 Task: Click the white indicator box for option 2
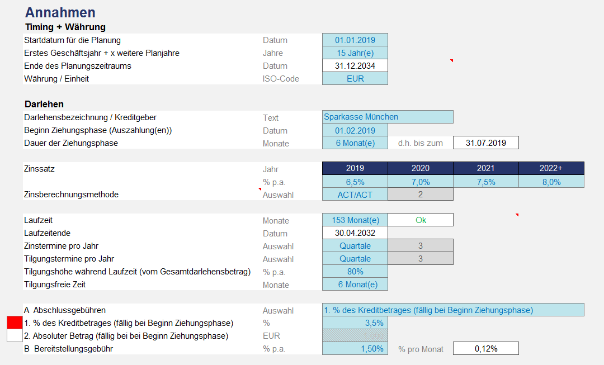pyautogui.click(x=14, y=336)
